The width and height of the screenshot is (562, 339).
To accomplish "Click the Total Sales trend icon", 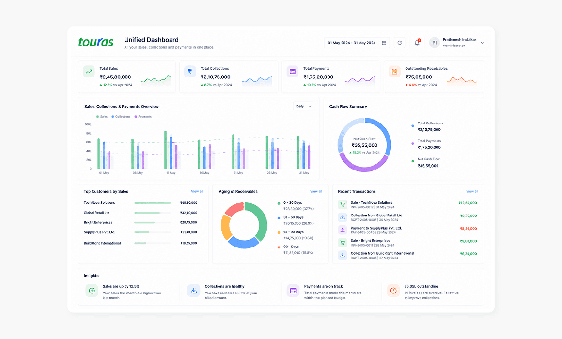I will click(x=89, y=71).
